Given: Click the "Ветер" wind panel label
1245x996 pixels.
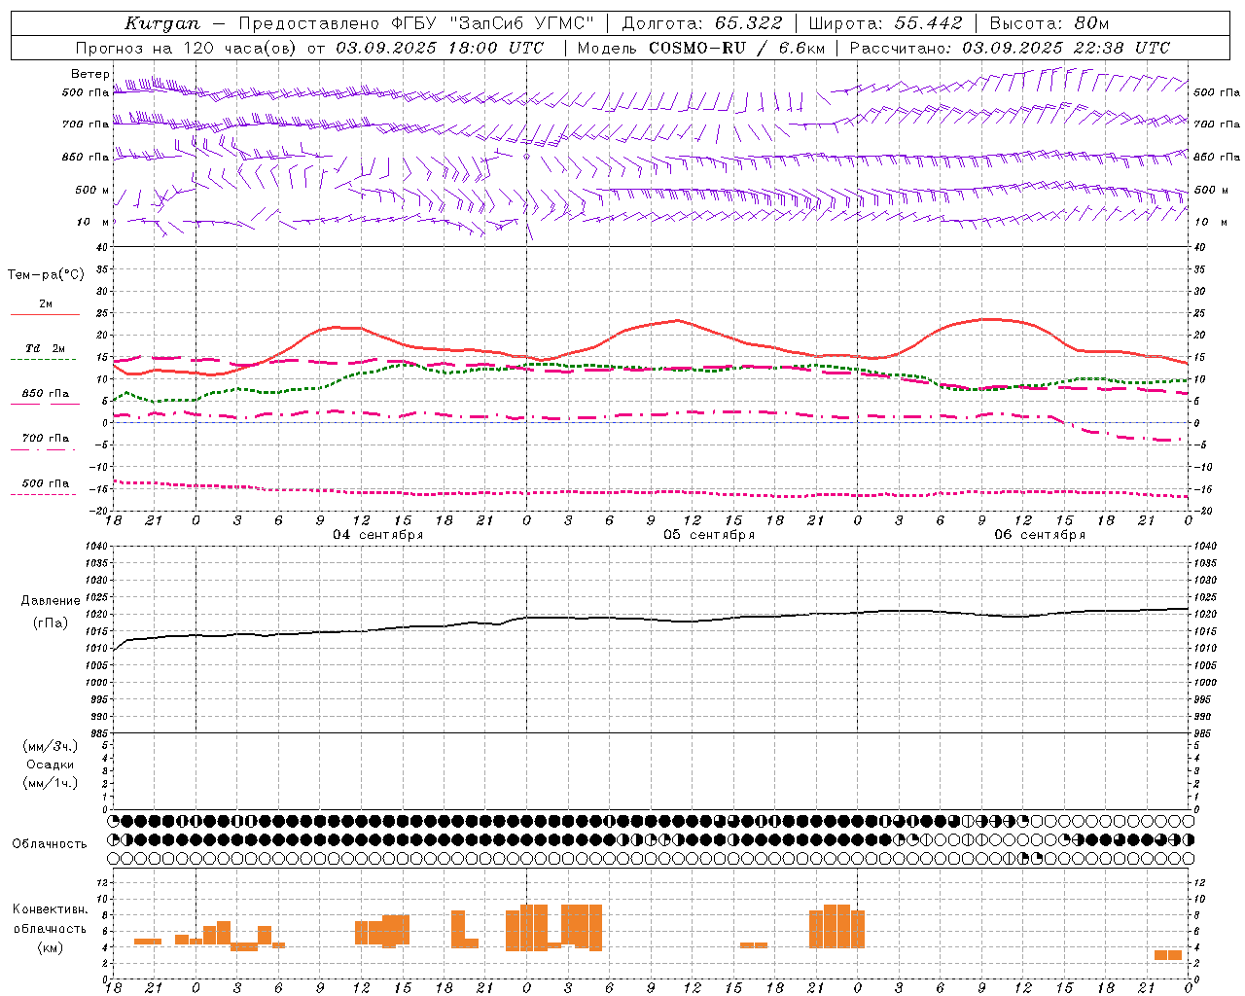Looking at the screenshot, I should (90, 74).
